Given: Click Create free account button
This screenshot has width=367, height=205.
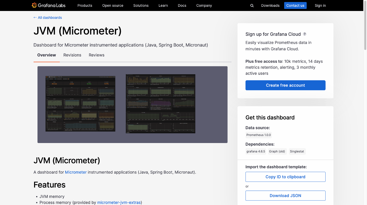Looking at the screenshot, I should pos(285,85).
